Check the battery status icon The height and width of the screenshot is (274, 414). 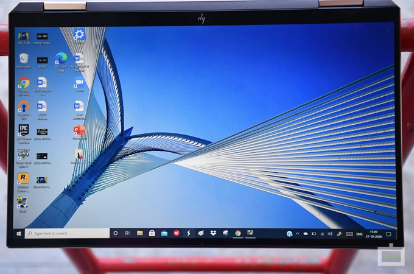(314, 234)
